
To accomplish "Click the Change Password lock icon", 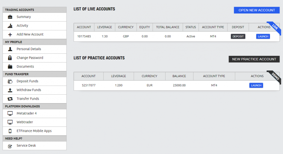I will [x=10, y=58].
